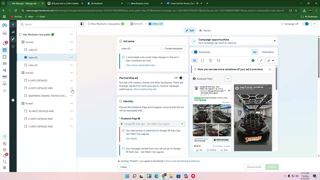
Task: Open Campaigns table icon in left rail
Action: tap(4, 50)
